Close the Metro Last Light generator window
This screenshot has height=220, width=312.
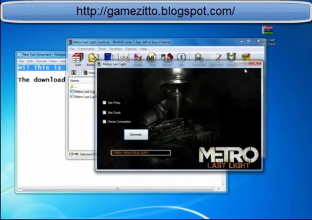coord(255,63)
